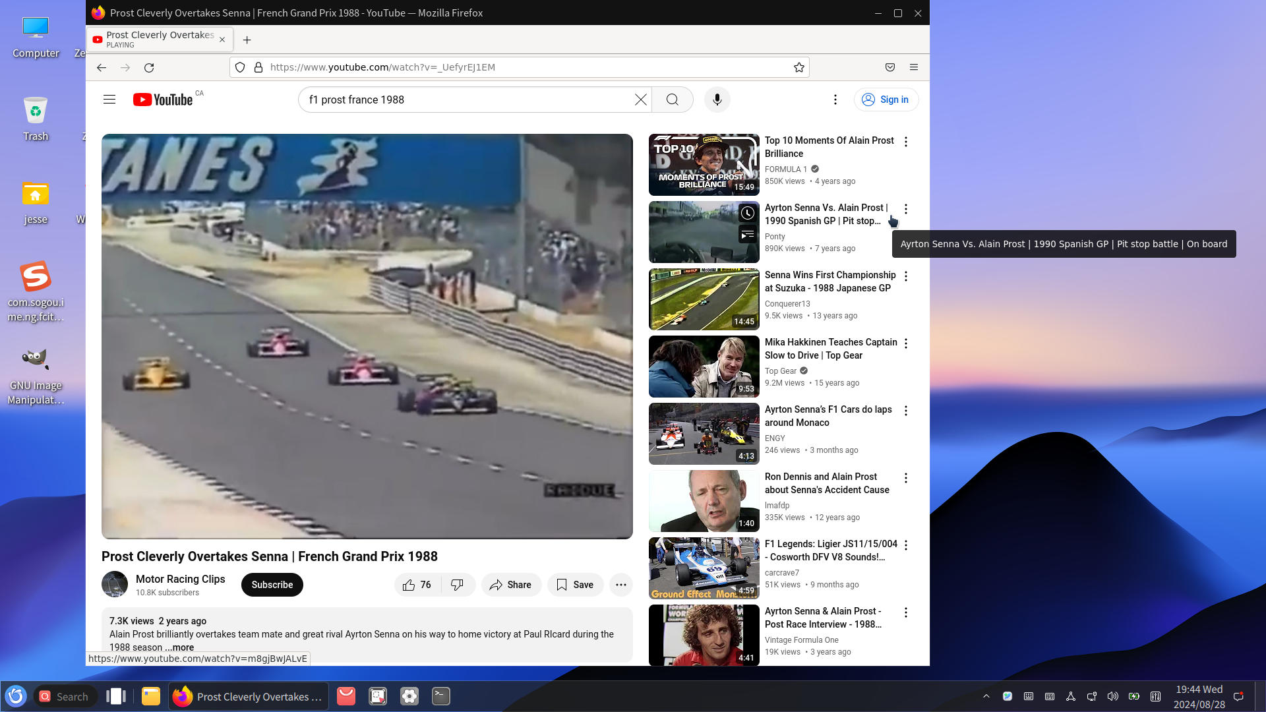Open options for F1 Legends Ligier video

[905, 545]
